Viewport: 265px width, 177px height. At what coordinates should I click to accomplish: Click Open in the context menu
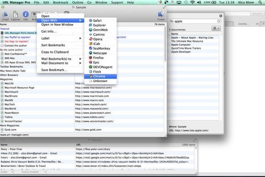click(60, 16)
